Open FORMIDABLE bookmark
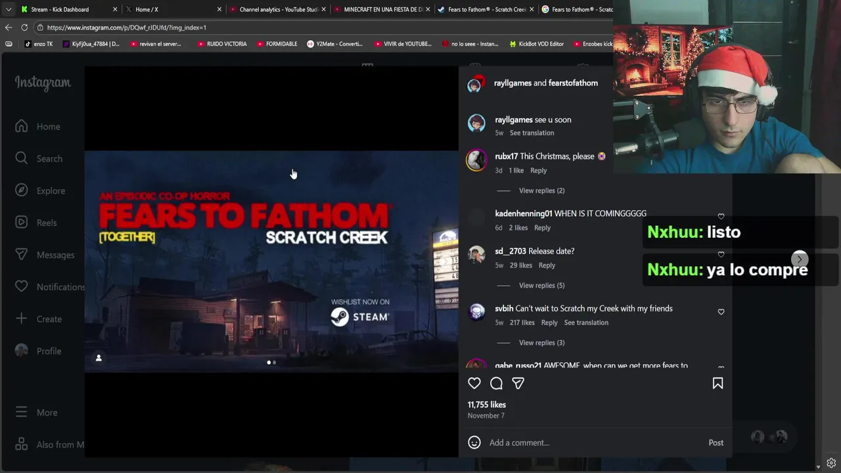841x473 pixels. [x=276, y=44]
